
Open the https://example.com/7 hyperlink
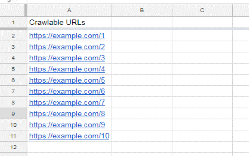point(67,103)
